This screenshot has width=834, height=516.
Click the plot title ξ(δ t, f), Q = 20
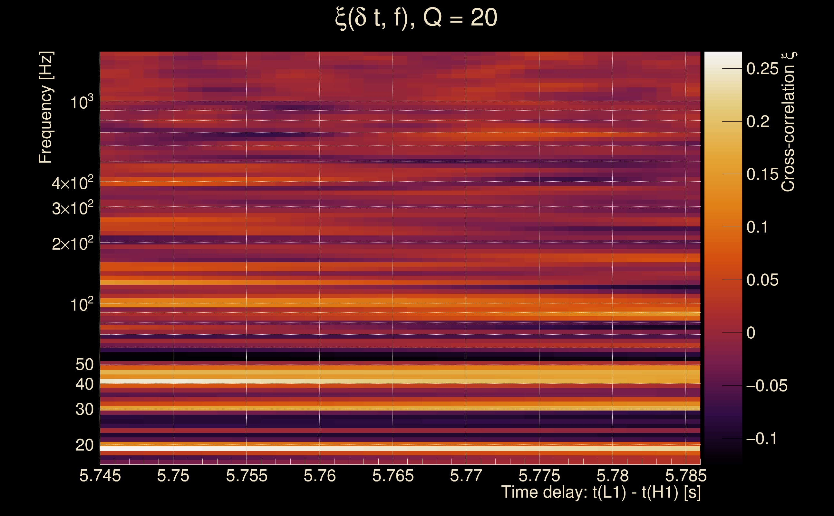pos(416,18)
